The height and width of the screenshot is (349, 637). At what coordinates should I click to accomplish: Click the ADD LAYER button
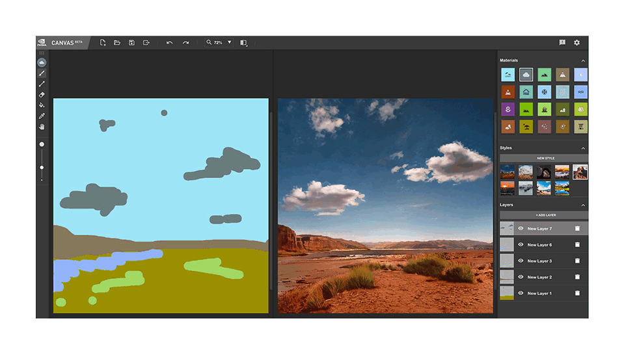pos(544,215)
